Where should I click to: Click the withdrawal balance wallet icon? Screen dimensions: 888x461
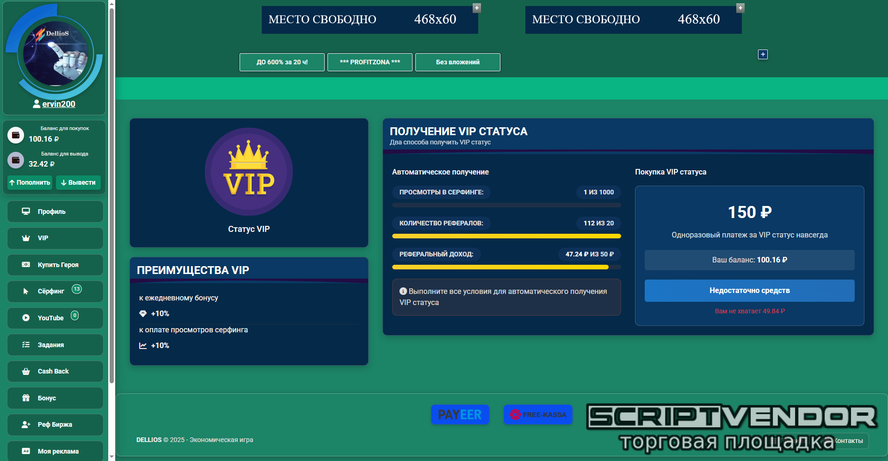[x=16, y=160]
